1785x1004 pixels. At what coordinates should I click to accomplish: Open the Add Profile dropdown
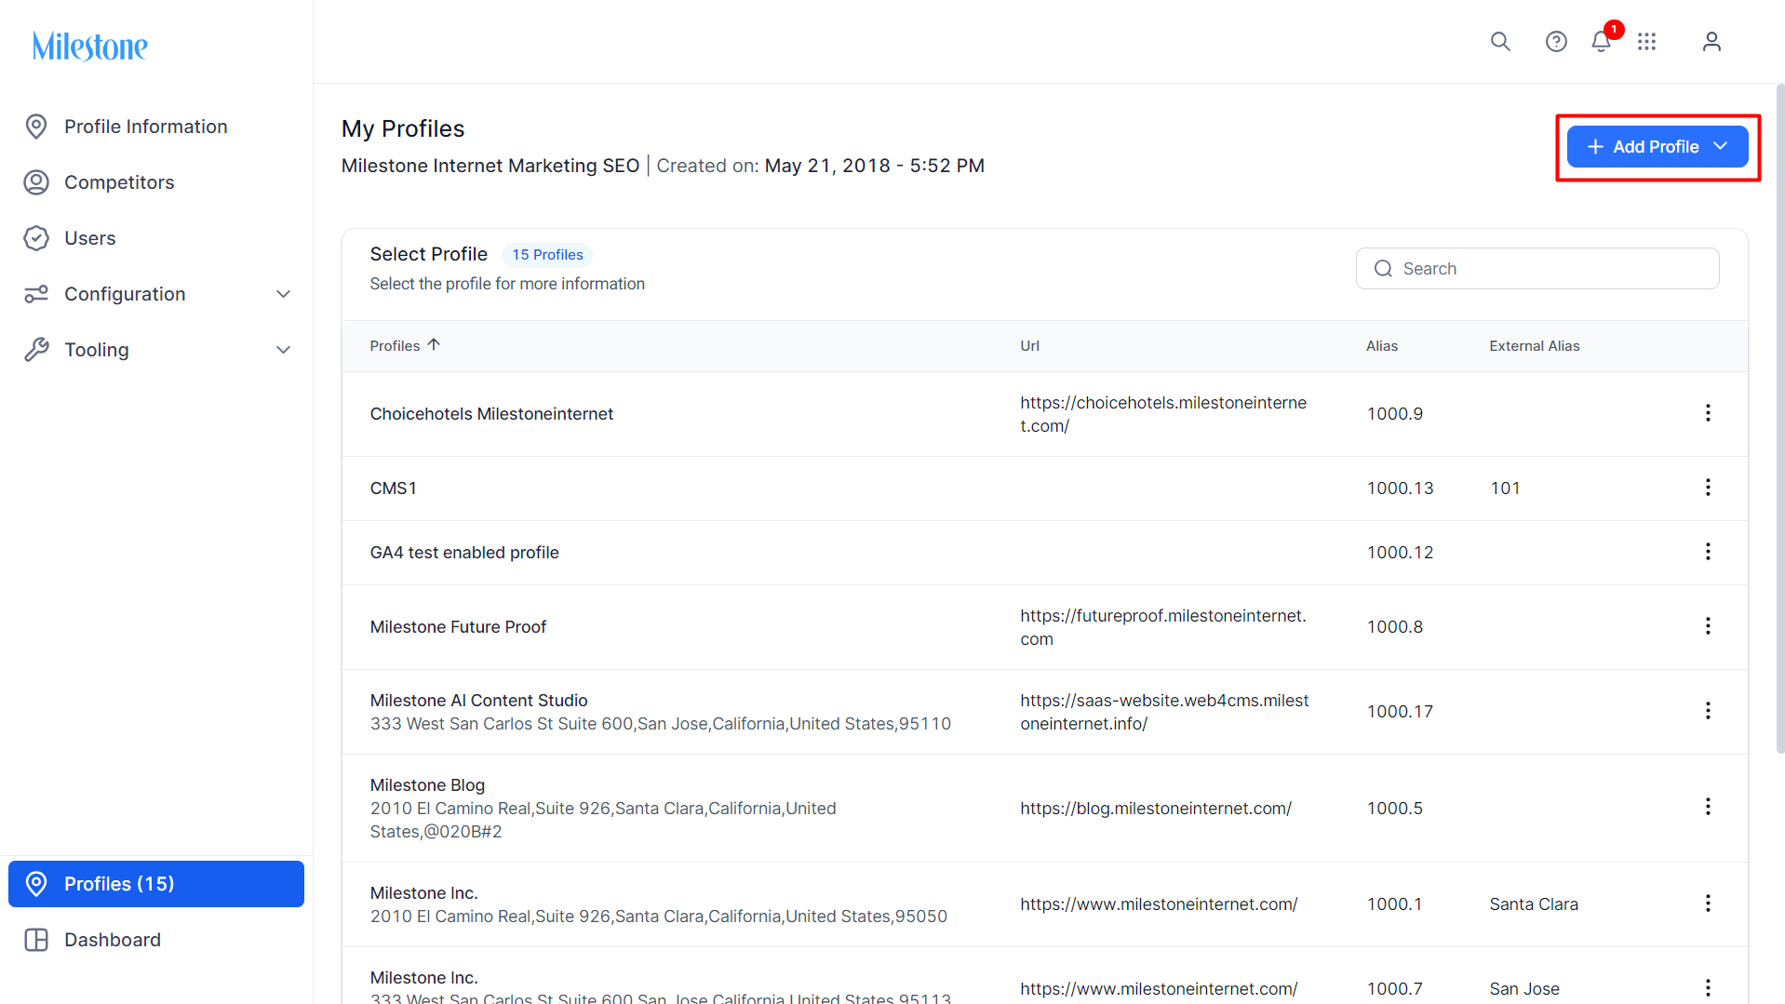(x=1657, y=147)
